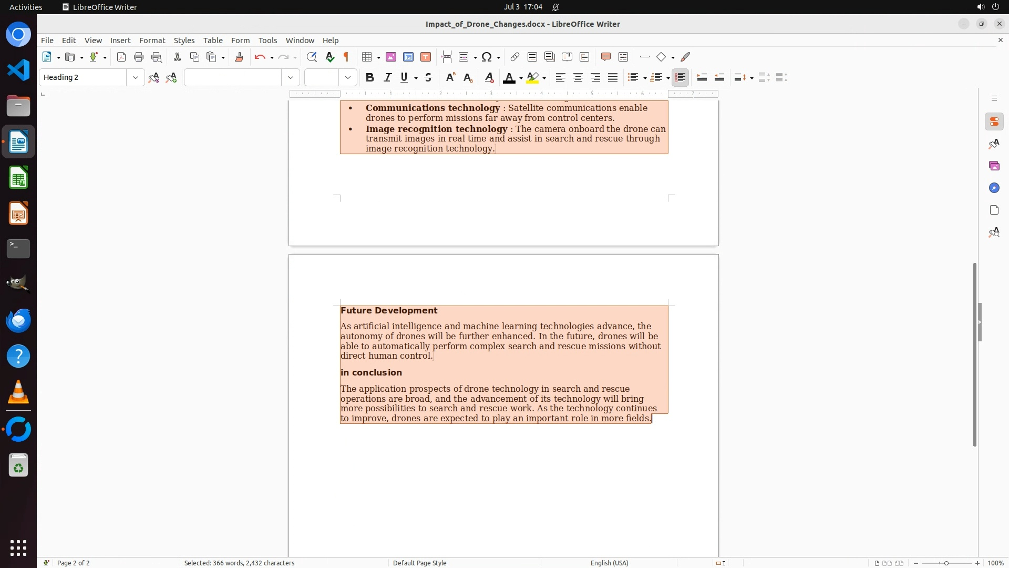
Task: Click Default Page Style in status bar
Action: tap(419, 563)
